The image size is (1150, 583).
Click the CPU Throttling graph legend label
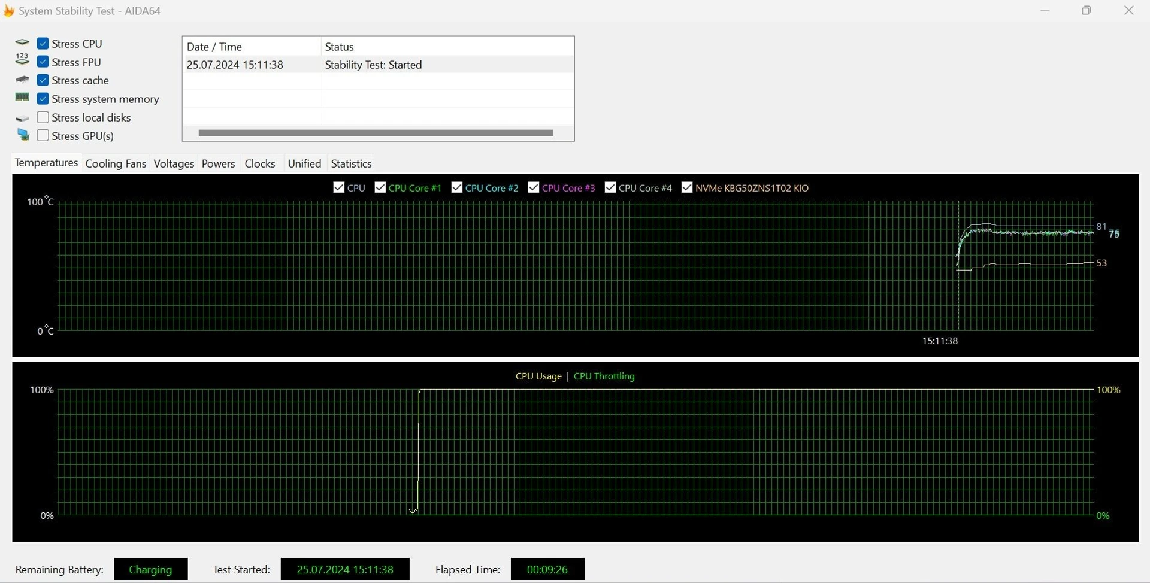pyautogui.click(x=604, y=376)
